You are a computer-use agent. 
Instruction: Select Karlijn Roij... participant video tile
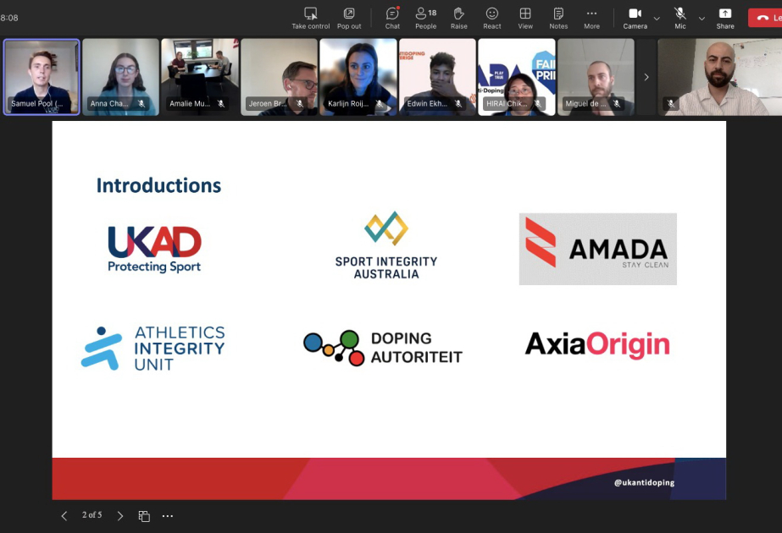[x=358, y=77]
